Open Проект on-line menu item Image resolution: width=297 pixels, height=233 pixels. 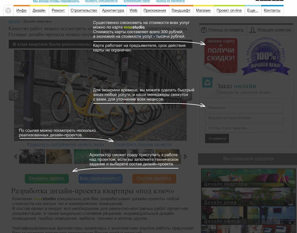point(229,11)
